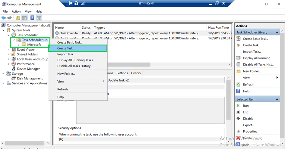Click the Performance icon in tree
285x149 pixels.
coord(14,64)
